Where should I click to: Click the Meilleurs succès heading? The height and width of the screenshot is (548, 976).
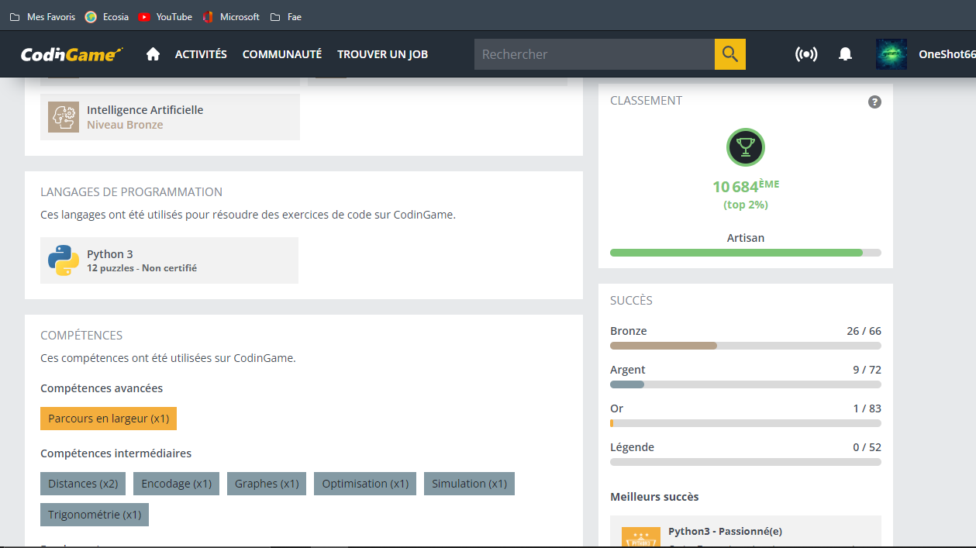pos(654,497)
